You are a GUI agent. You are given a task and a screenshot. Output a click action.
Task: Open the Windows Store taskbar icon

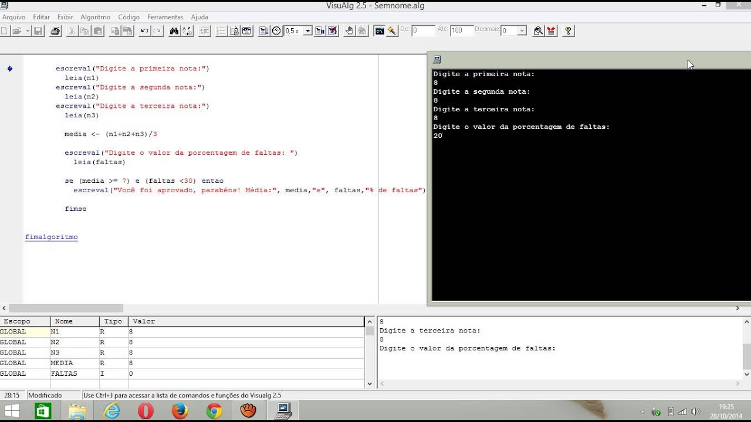[43, 411]
